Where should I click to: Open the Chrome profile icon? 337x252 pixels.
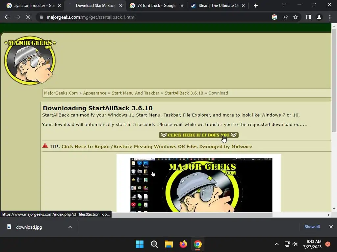tap(319, 17)
